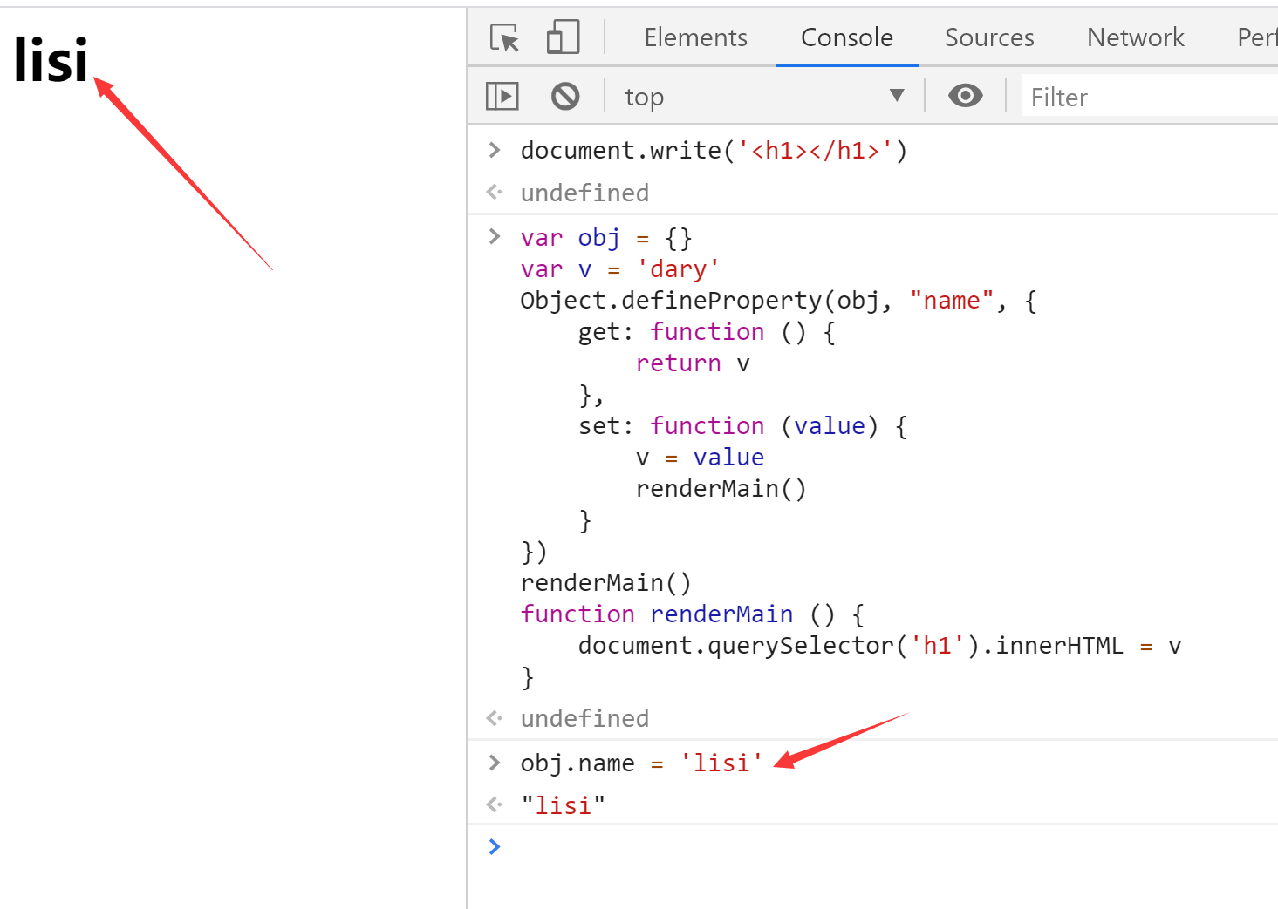Focus the console Filter input field
The height and width of the screenshot is (909, 1278).
(x=1150, y=97)
